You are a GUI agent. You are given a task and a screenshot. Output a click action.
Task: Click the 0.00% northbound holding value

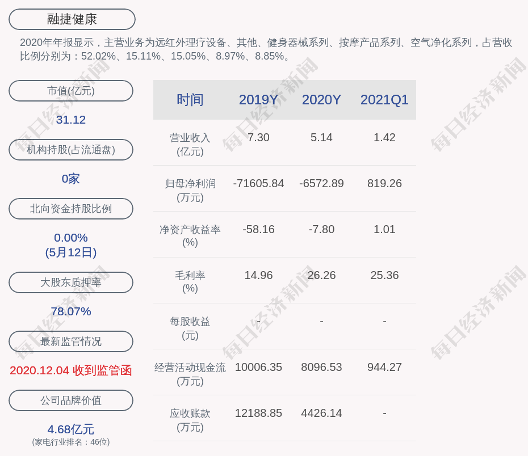71,238
